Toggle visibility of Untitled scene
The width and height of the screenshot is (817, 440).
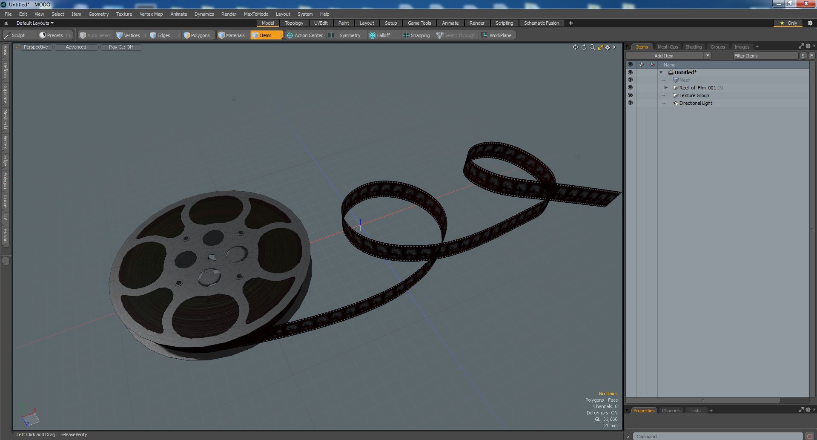pos(631,72)
